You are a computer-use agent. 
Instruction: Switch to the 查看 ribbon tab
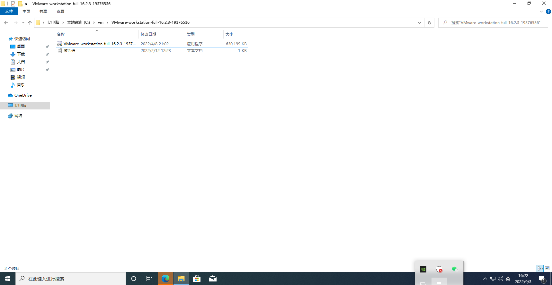coord(60,11)
